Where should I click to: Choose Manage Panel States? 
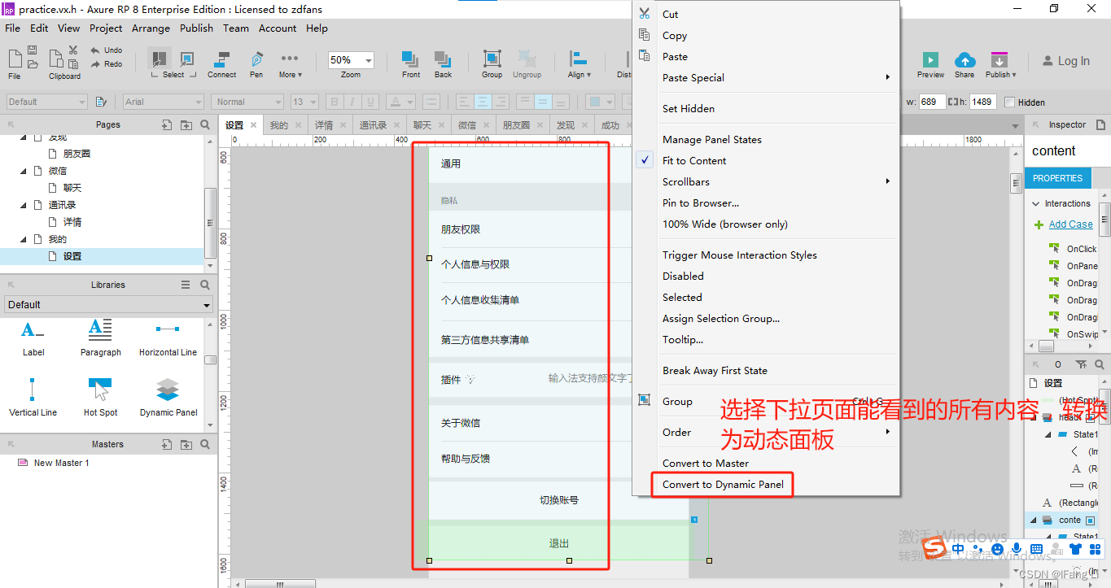(x=712, y=140)
